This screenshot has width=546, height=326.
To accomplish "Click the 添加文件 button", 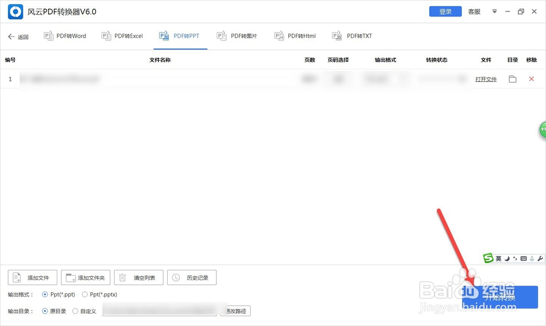I will (33, 277).
